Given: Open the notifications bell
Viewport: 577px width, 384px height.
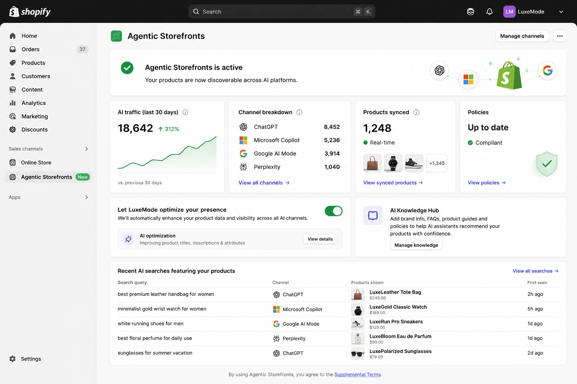Looking at the screenshot, I should click(x=489, y=12).
